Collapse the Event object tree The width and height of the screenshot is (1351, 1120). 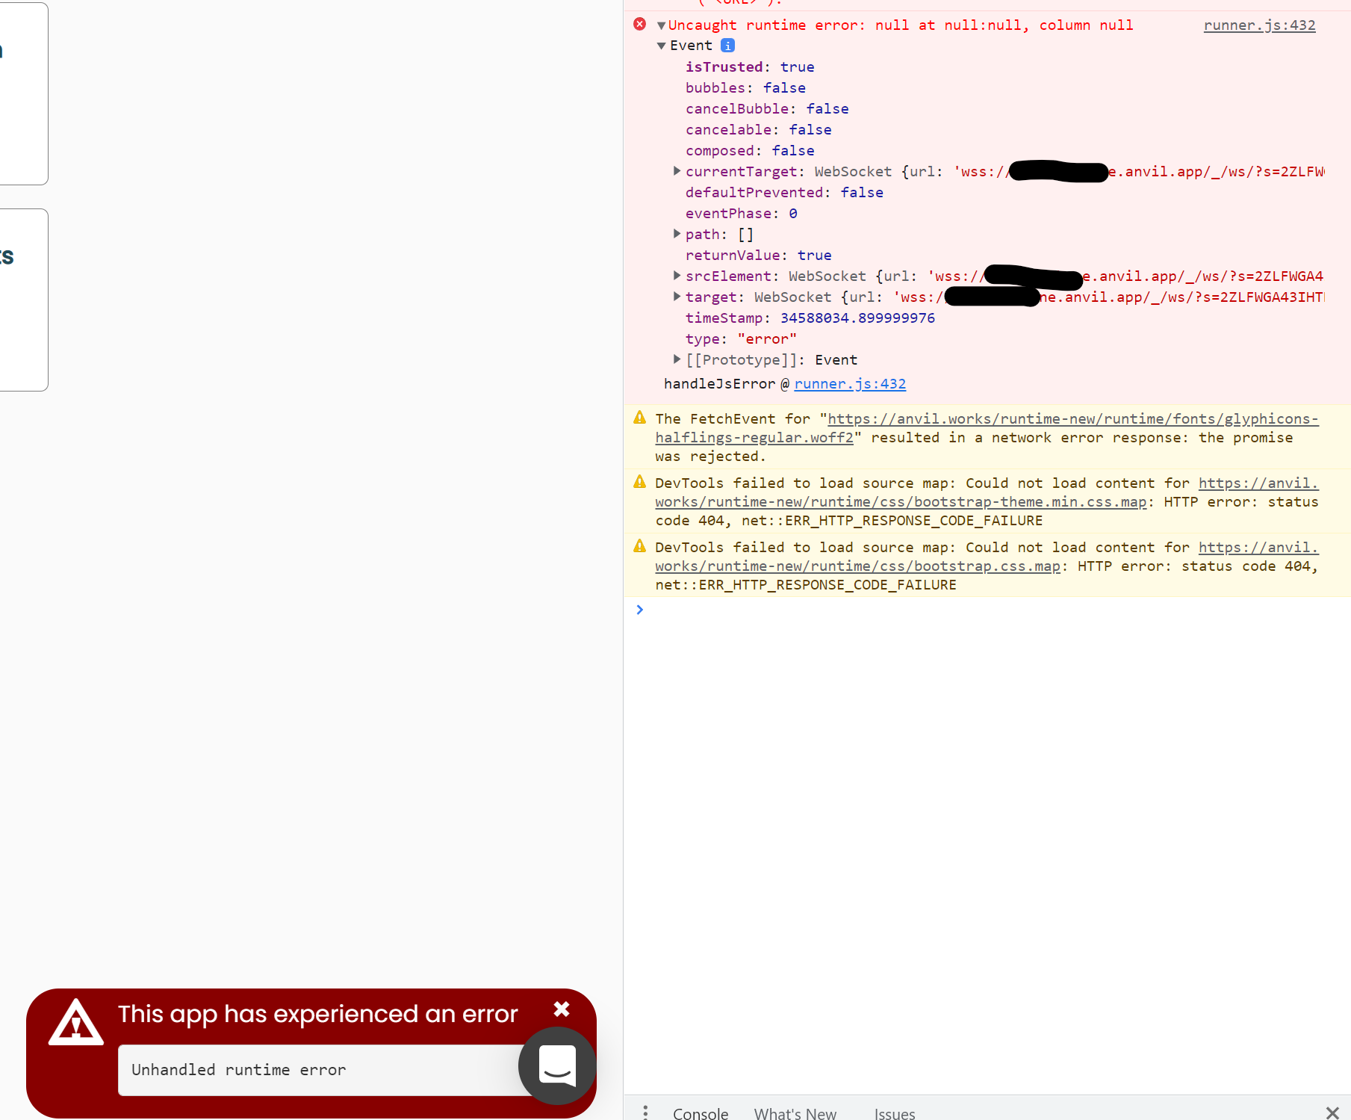tap(661, 46)
